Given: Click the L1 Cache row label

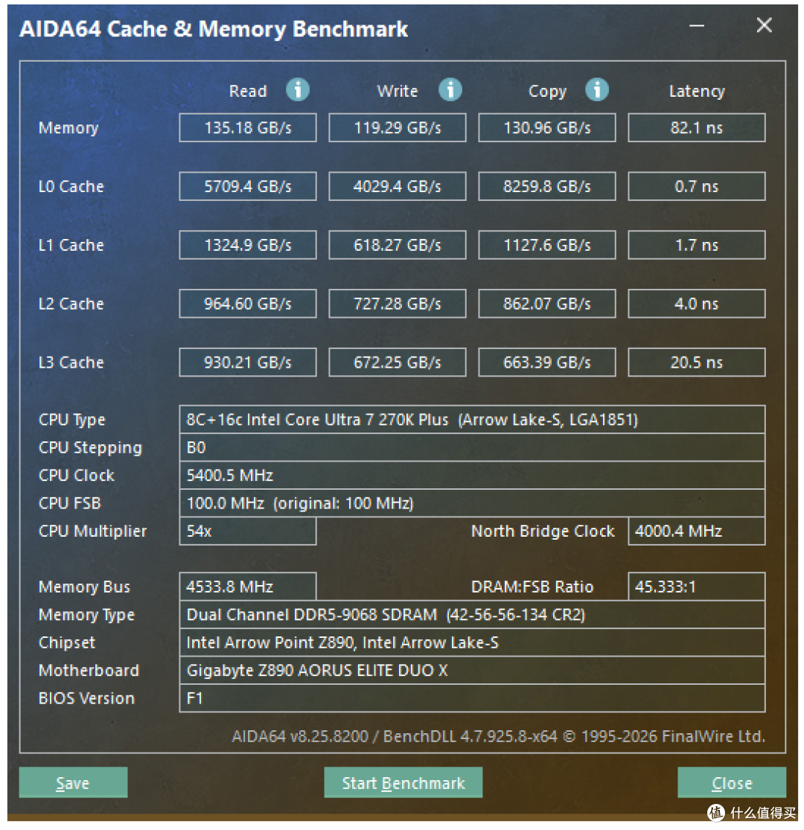Looking at the screenshot, I should 71,245.
